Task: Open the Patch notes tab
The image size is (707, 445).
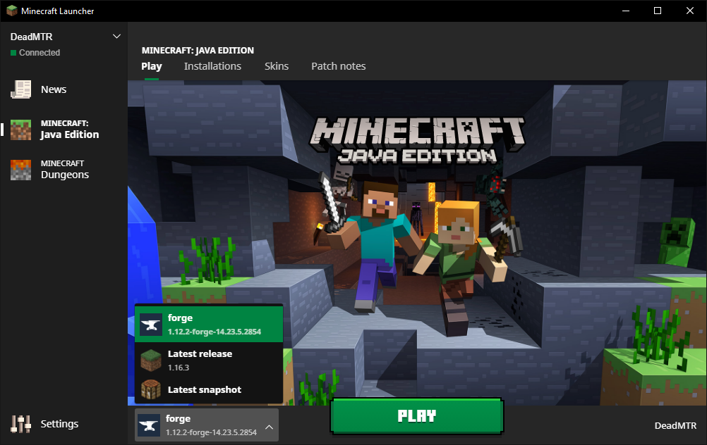Action: [x=339, y=66]
